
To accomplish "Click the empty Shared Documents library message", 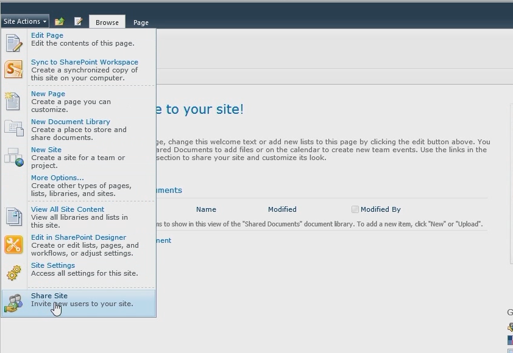I will pos(319,224).
